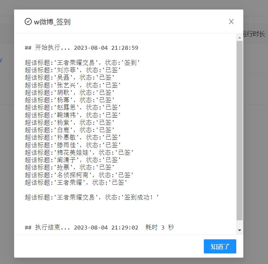The height and width of the screenshot is (264, 268).
Task: Click the log vertical scrollbar thumb
Action: pos(239,130)
